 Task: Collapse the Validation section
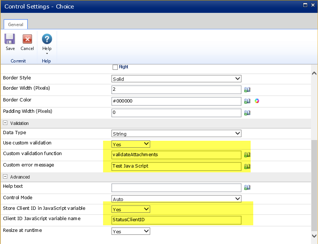[5, 123]
